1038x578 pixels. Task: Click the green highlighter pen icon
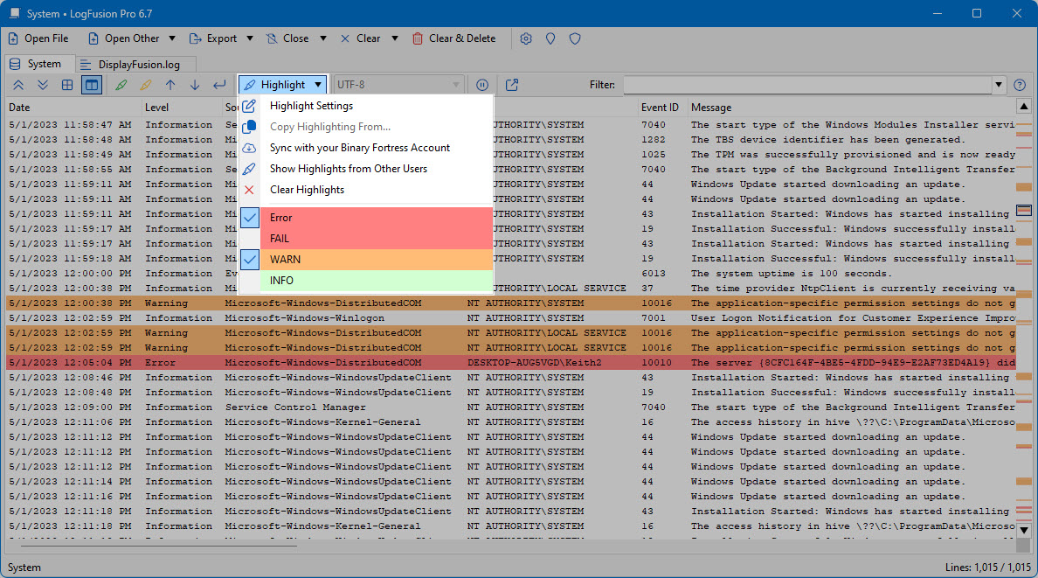[121, 85]
